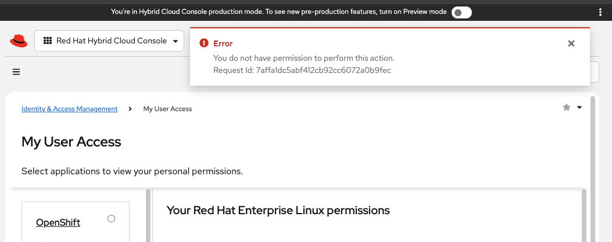The image size is (612, 242).
Task: Expand Red Hat Hybrid Cloud Console dropdown
Action: [x=109, y=41]
